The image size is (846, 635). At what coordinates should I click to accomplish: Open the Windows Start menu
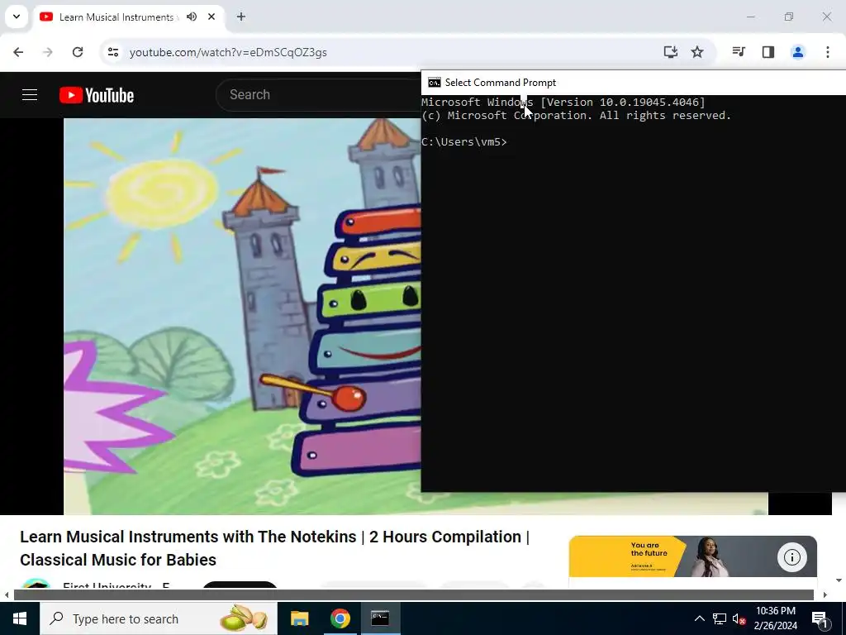click(20, 618)
